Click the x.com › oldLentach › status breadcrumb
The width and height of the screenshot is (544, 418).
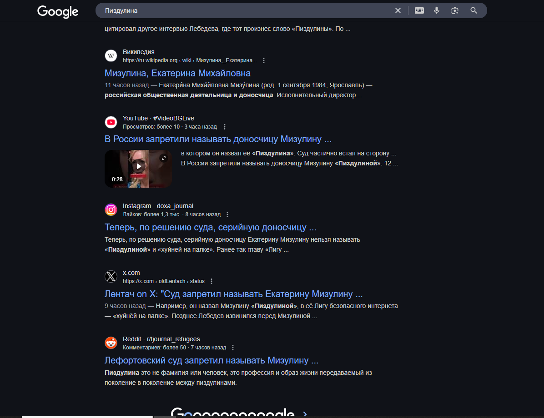(164, 281)
